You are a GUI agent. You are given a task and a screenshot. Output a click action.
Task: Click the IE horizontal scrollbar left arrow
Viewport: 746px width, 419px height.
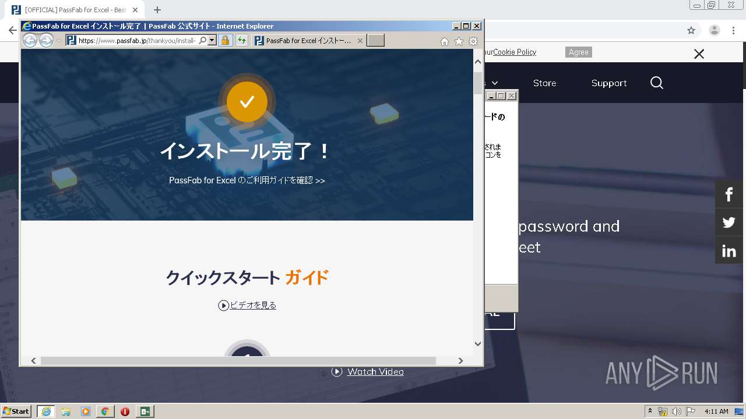tap(33, 361)
